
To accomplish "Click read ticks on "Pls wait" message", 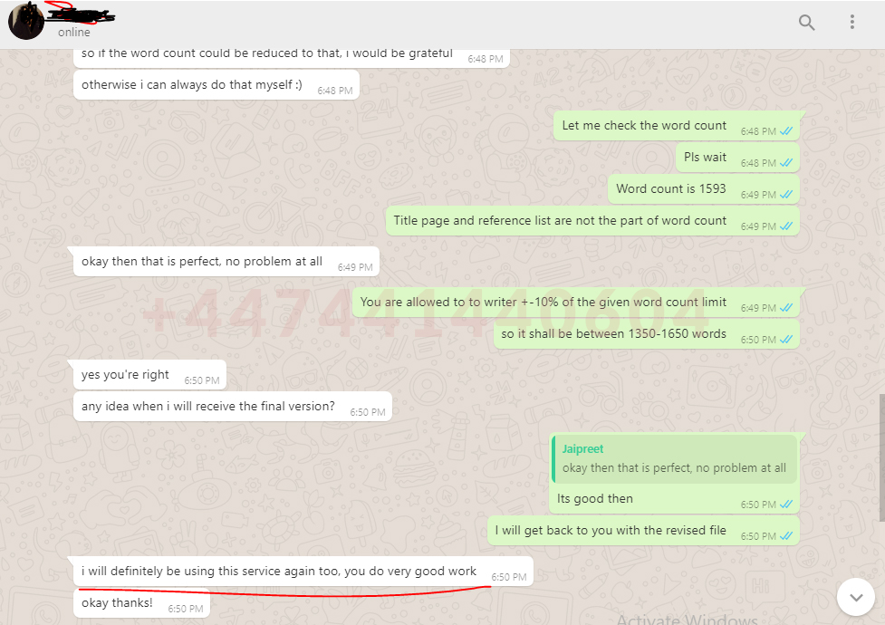I will tap(786, 163).
